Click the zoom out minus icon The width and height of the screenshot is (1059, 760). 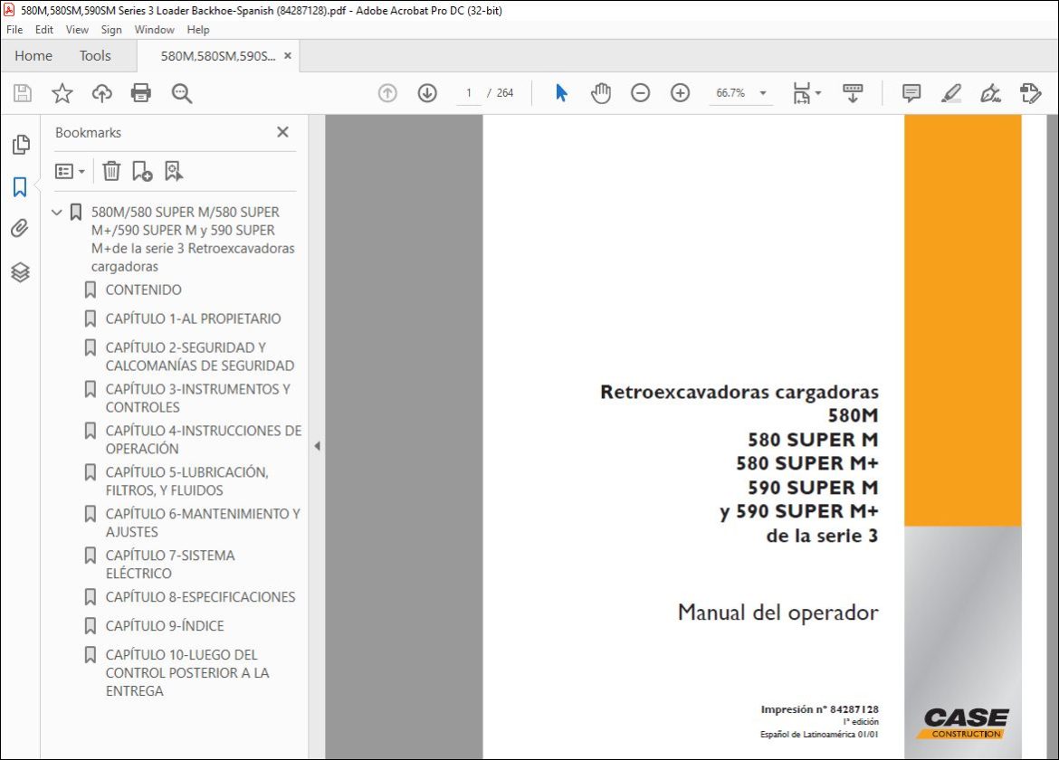[x=640, y=92]
